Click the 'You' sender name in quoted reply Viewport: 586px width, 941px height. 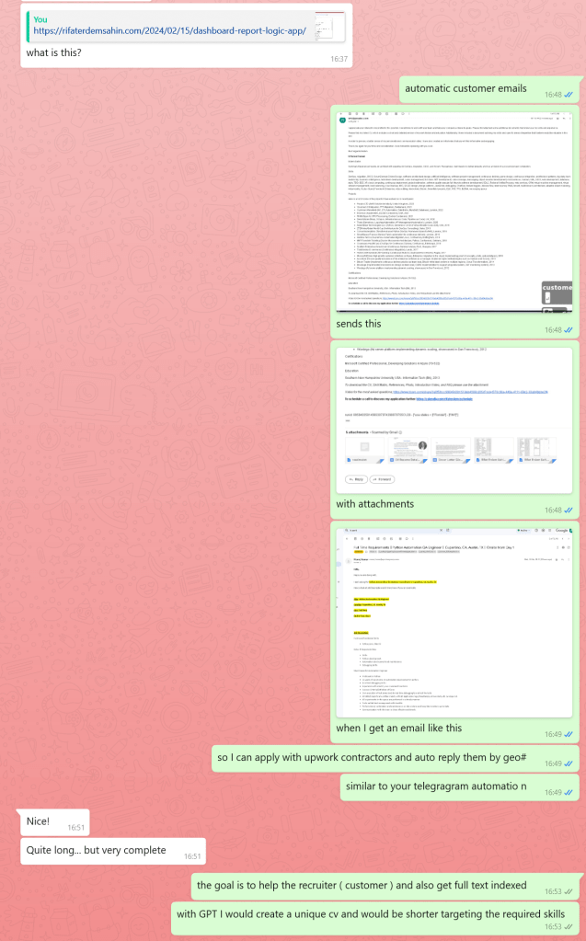point(40,19)
